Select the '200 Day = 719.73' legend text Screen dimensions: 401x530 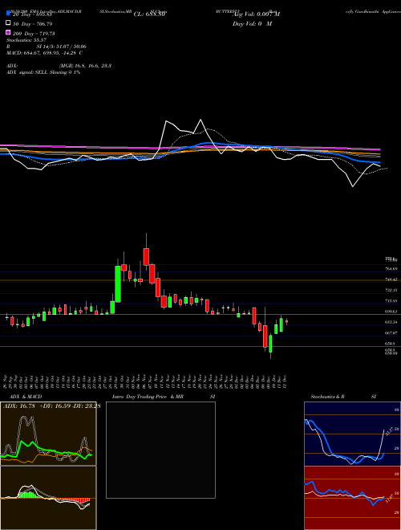click(x=34, y=34)
